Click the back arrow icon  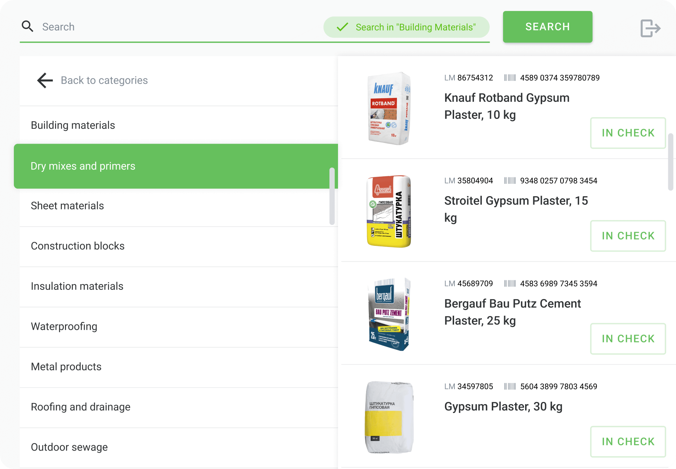(x=45, y=80)
